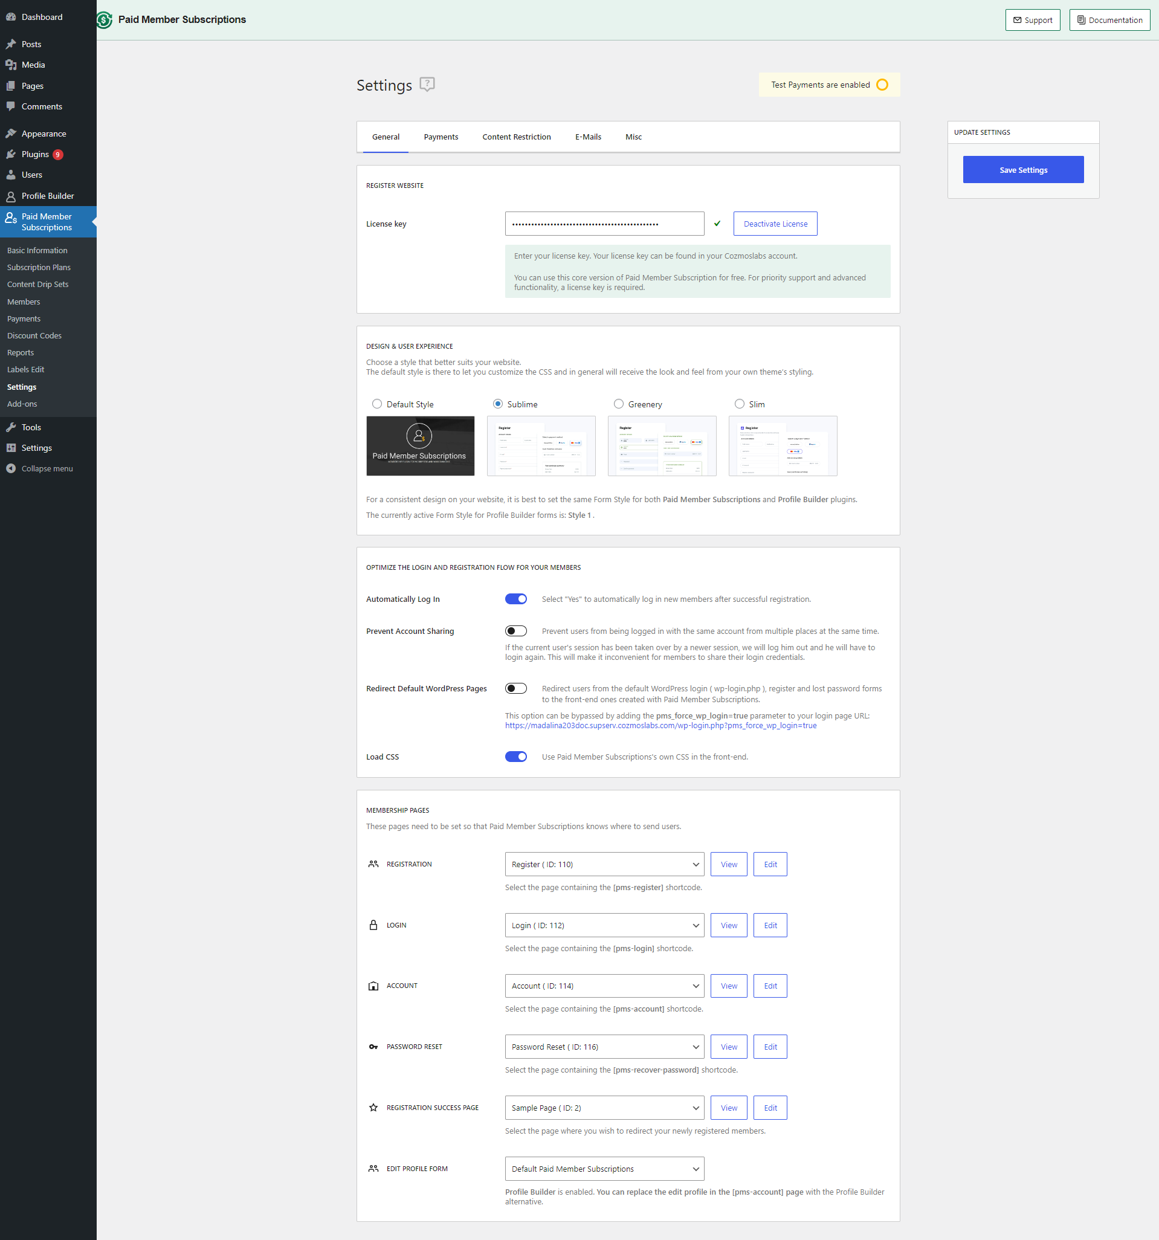Viewport: 1159px width, 1240px height.
Task: Click the WordPress Settings sidebar icon
Action: [11, 448]
